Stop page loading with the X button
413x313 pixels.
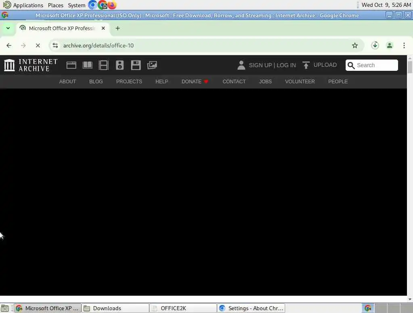tap(38, 45)
